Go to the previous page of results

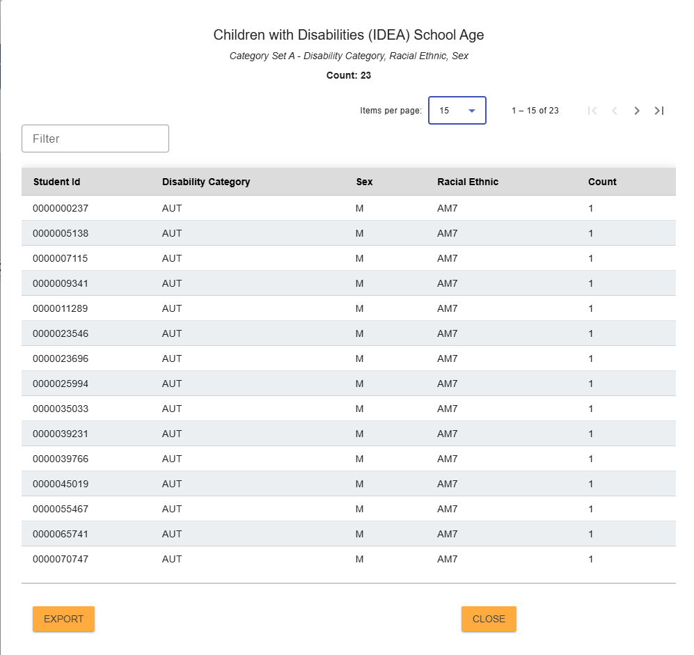coord(614,111)
